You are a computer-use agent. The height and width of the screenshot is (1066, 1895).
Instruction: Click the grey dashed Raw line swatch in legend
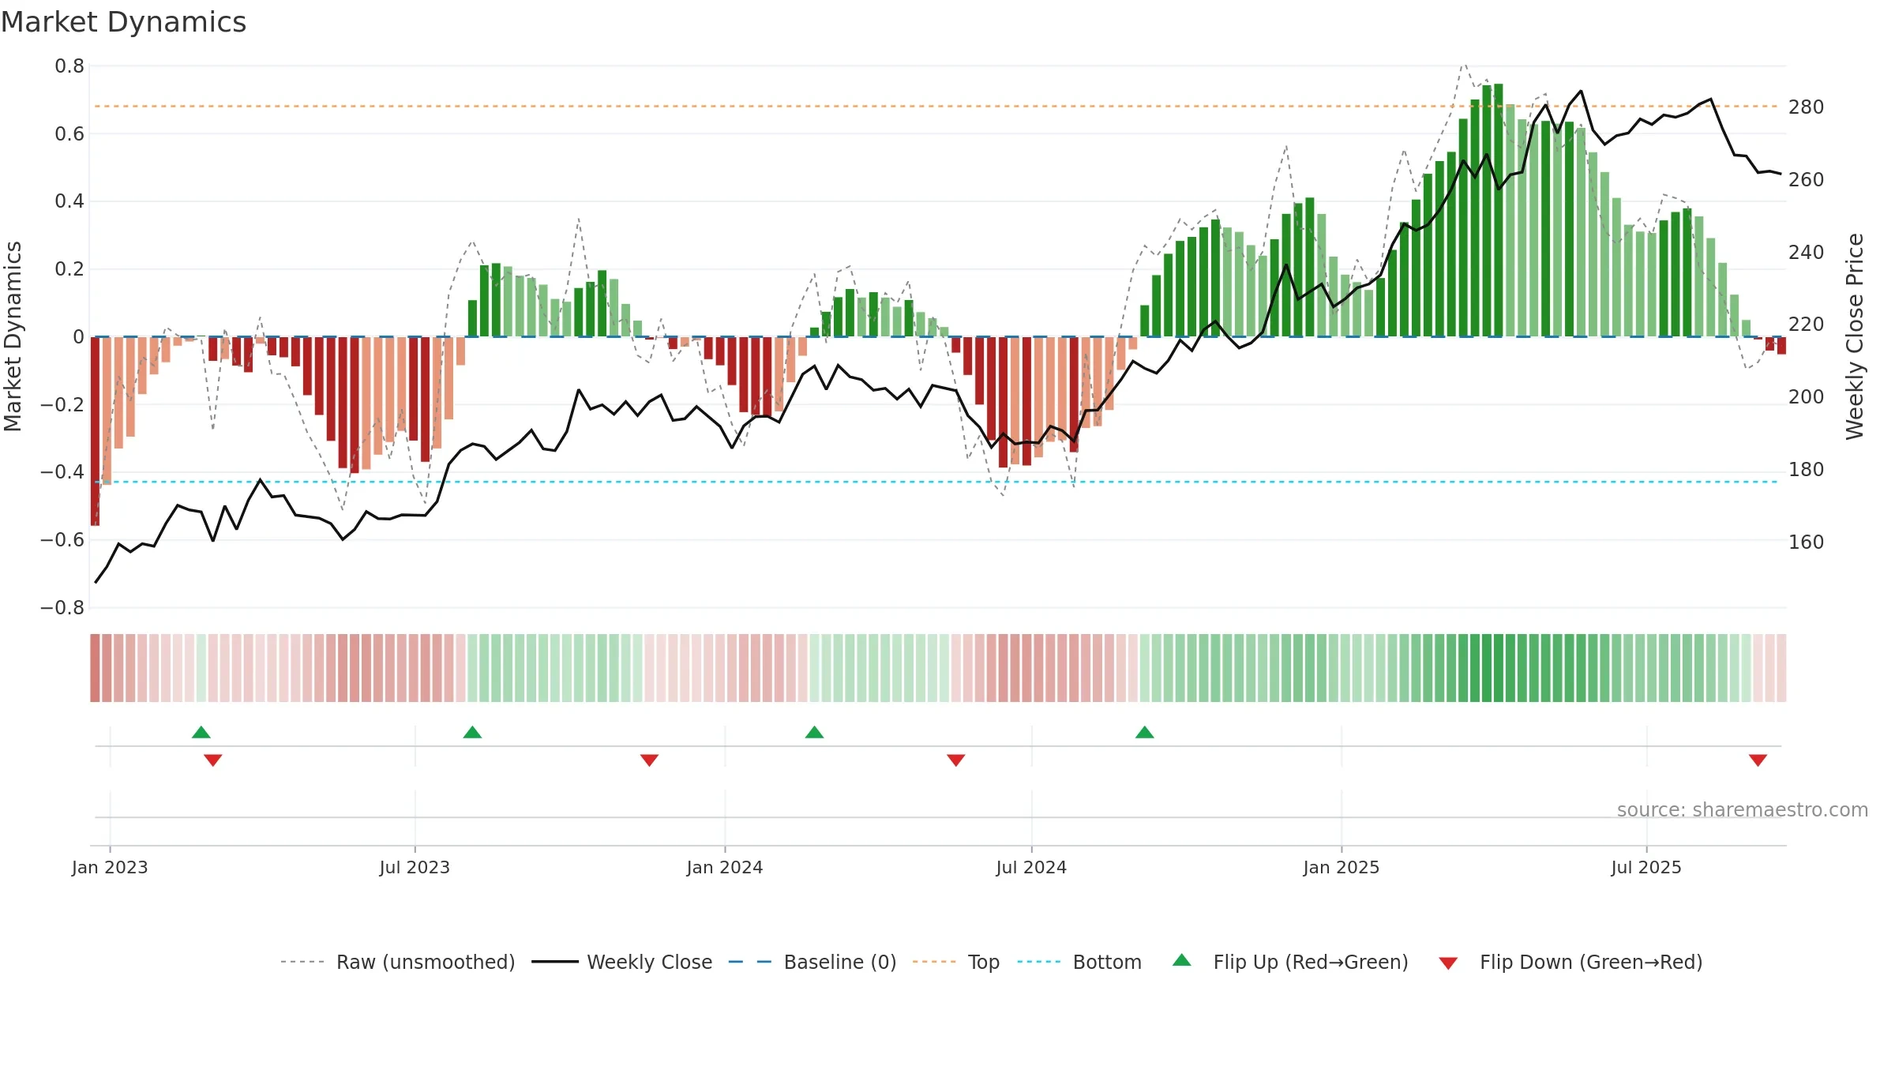[302, 962]
